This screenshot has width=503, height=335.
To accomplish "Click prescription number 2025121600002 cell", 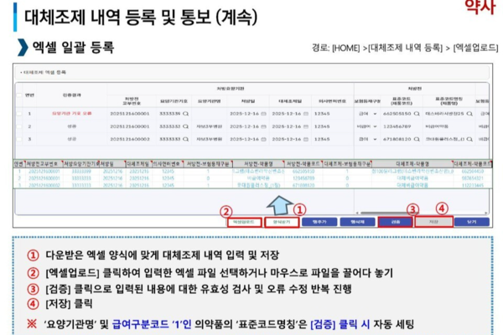I will 130,139.
